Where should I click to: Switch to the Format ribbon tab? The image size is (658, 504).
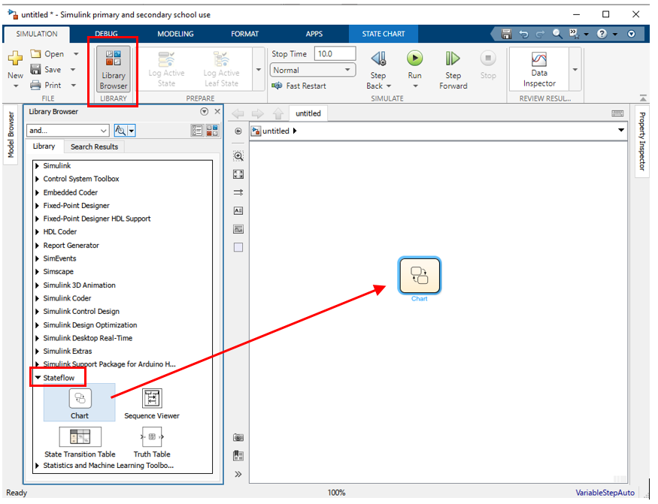[244, 34]
